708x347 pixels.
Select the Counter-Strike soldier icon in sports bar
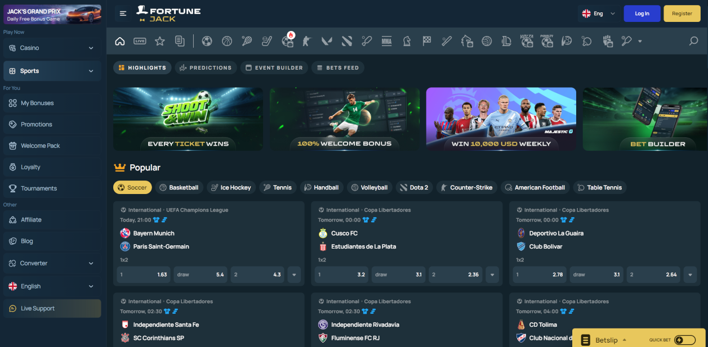[x=306, y=41]
